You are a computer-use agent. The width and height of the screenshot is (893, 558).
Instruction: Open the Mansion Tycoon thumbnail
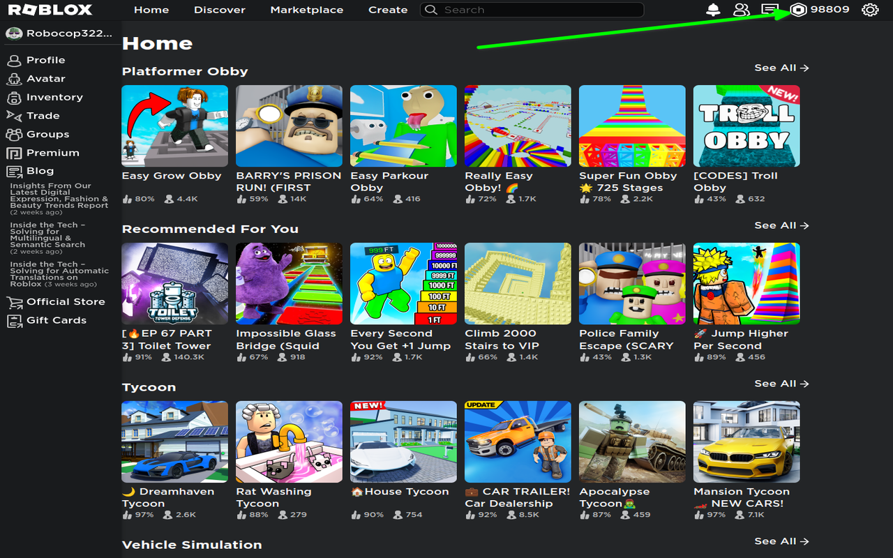coord(746,442)
